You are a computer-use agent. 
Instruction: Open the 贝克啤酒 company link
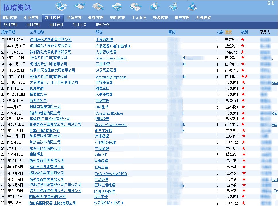(x=37, y=88)
